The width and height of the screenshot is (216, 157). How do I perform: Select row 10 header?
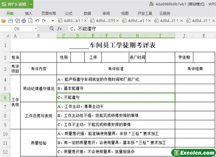5,134
